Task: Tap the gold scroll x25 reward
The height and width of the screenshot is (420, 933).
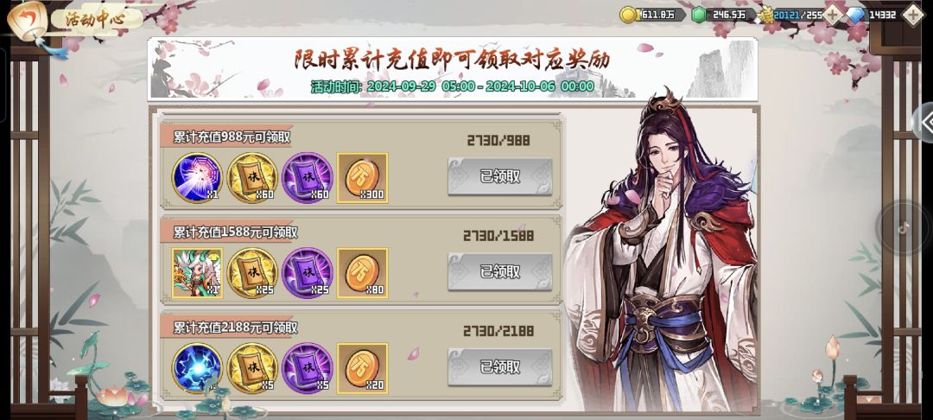Action: (x=252, y=273)
